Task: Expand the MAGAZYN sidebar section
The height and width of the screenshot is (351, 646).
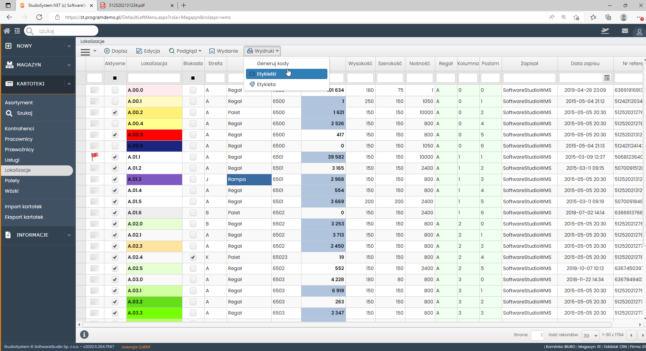Action: [69, 65]
